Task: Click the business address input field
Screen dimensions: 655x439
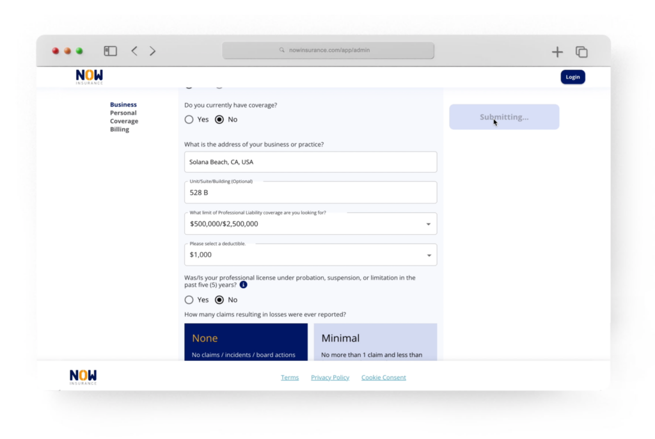Action: tap(311, 161)
